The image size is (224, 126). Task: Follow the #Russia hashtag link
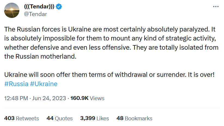16,84
